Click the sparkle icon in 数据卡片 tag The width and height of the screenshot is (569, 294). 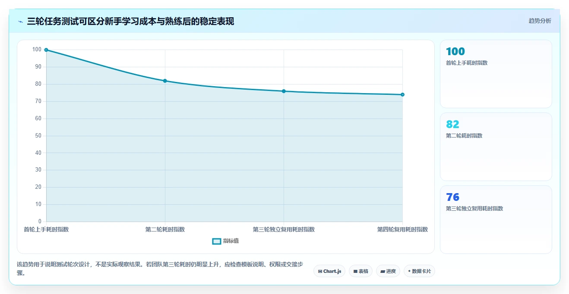409,271
